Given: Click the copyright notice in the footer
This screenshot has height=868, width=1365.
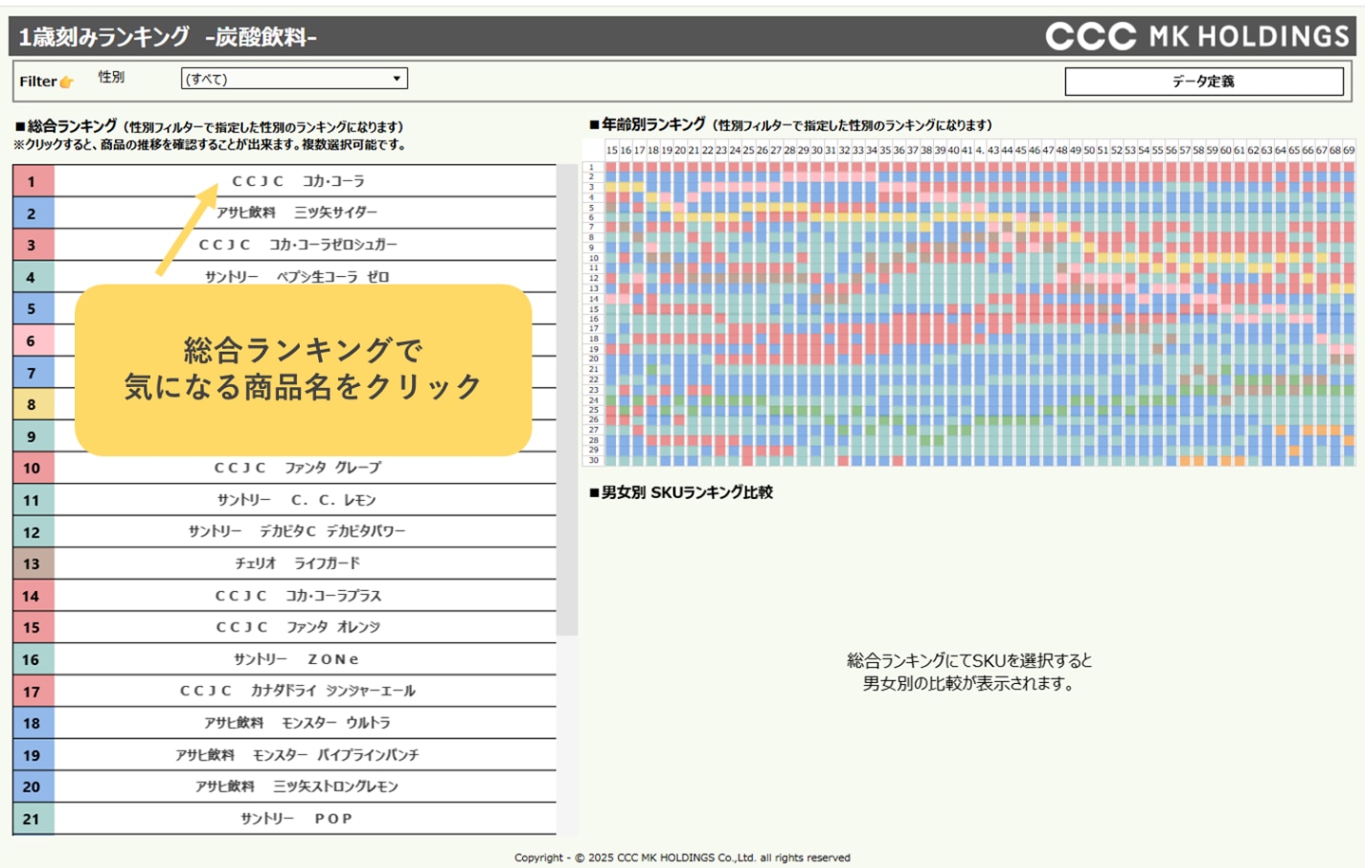Looking at the screenshot, I should click(682, 858).
